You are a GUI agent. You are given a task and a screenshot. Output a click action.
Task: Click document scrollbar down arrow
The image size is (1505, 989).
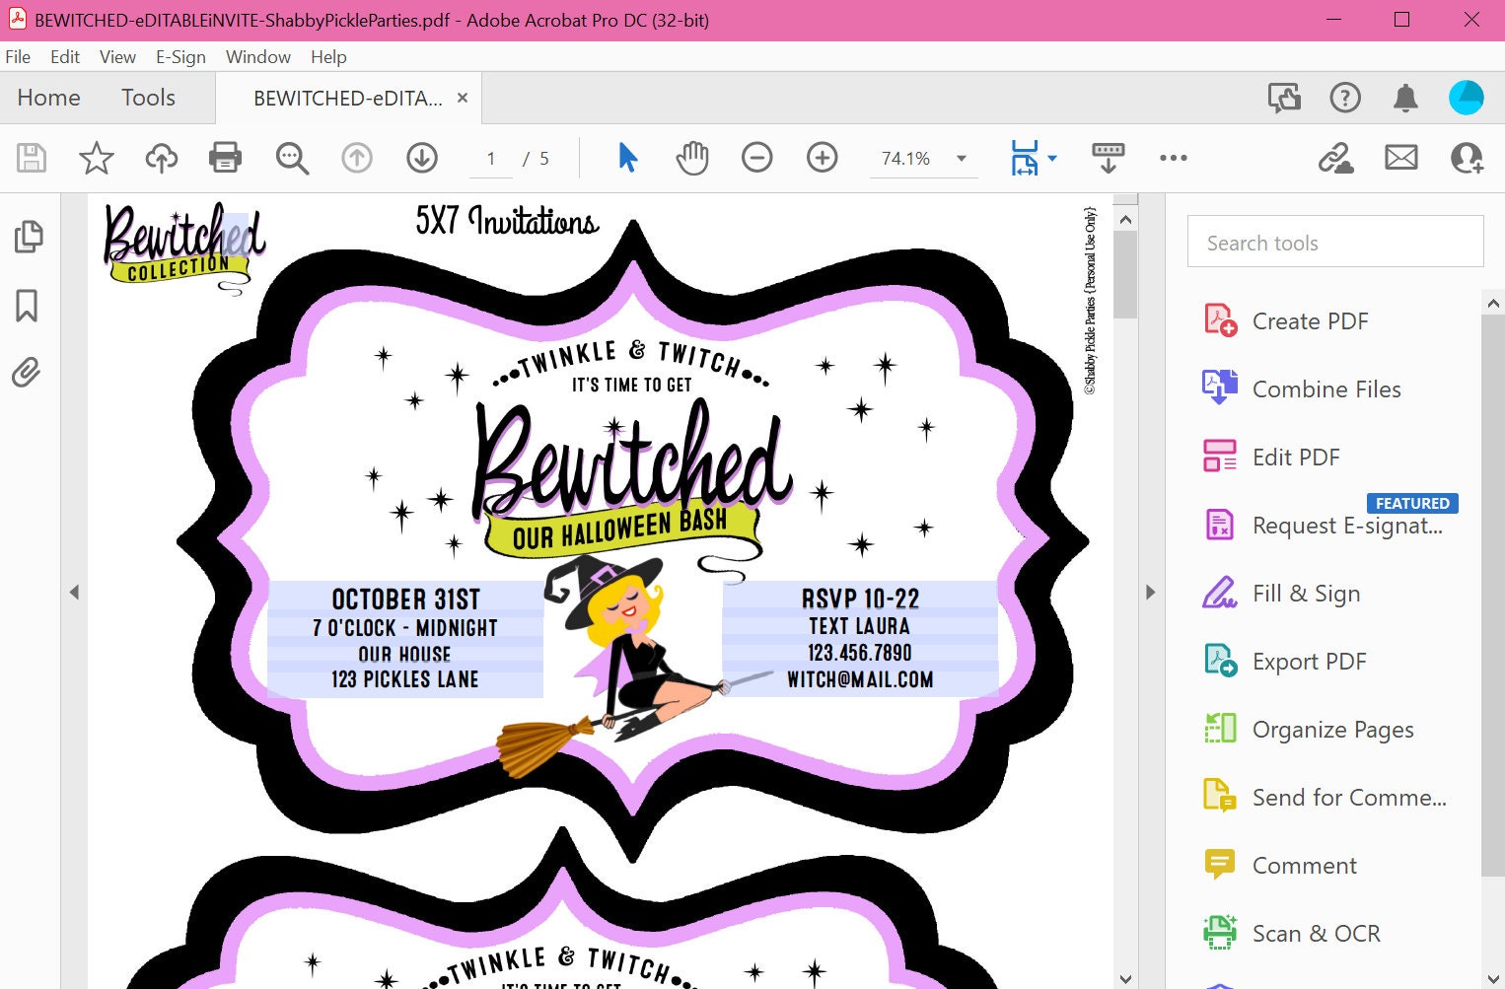(x=1125, y=978)
